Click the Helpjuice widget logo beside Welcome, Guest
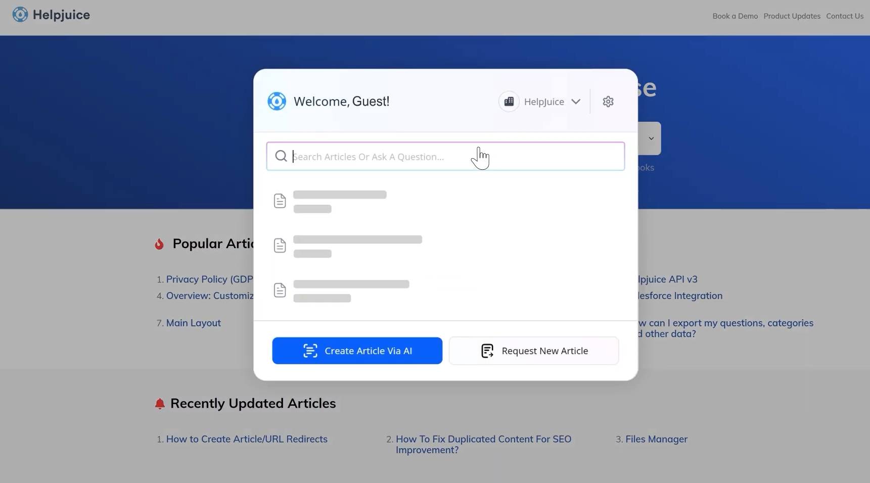 (x=277, y=101)
